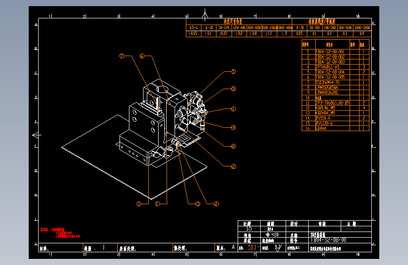Click the ±1.2 tolerance value
The height and width of the screenshot is (265, 408).
(268, 33)
